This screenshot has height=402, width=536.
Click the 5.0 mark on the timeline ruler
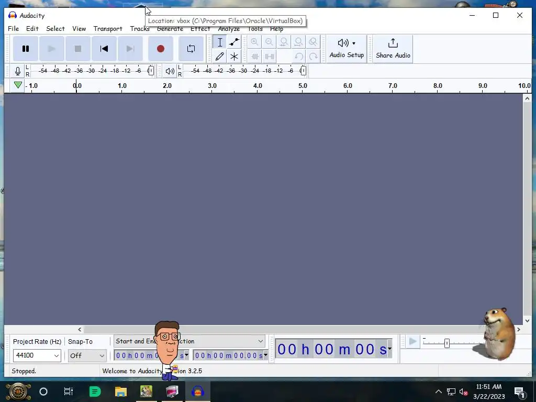[x=303, y=86]
